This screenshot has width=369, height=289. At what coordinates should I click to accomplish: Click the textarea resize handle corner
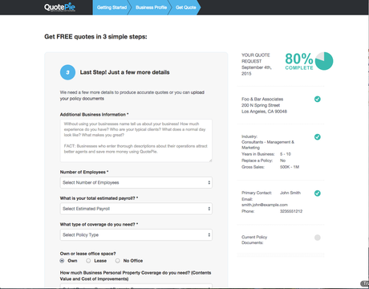[210, 161]
